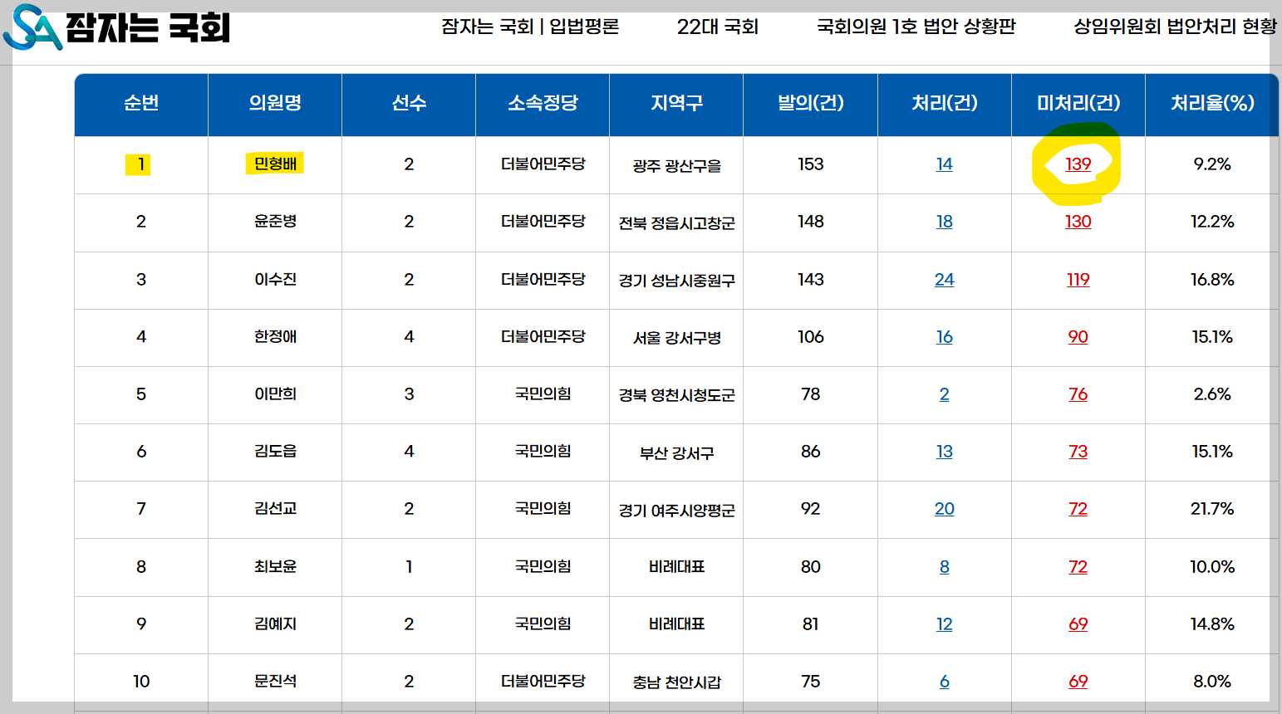The image size is (1282, 714).
Task: Open 윤준병's unprocessed count link 130
Action: [1078, 222]
